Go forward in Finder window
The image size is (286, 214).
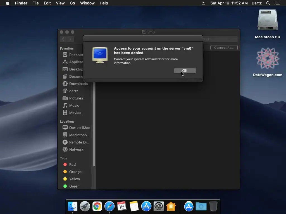click(x=71, y=39)
